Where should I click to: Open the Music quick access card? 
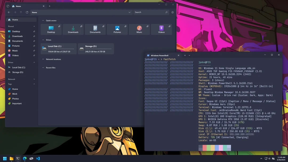[139, 29]
